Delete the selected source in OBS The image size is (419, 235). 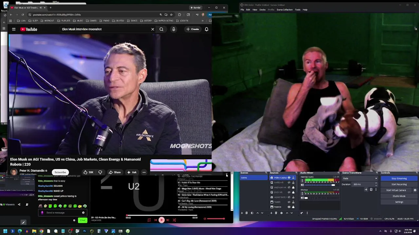pos(276,213)
